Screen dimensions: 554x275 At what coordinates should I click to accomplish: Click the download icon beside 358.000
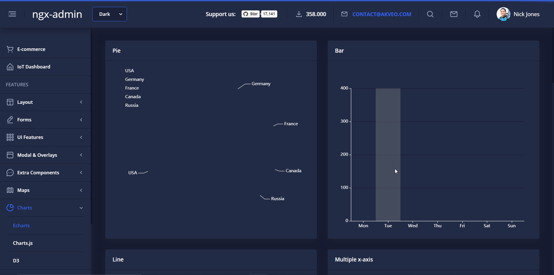point(299,14)
